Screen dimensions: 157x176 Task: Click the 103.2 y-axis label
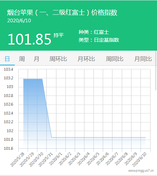click(x=8, y=78)
